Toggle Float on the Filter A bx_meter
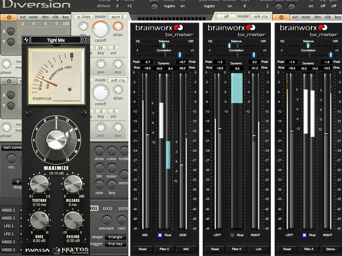This screenshot has width=342, height=256. coord(304,235)
